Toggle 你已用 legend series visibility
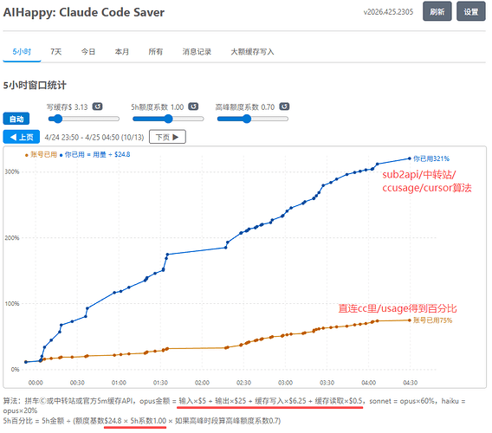 (x=94, y=155)
